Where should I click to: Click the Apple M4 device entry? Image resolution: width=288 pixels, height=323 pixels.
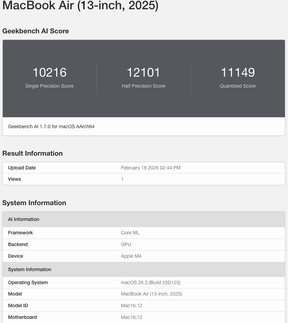131,256
